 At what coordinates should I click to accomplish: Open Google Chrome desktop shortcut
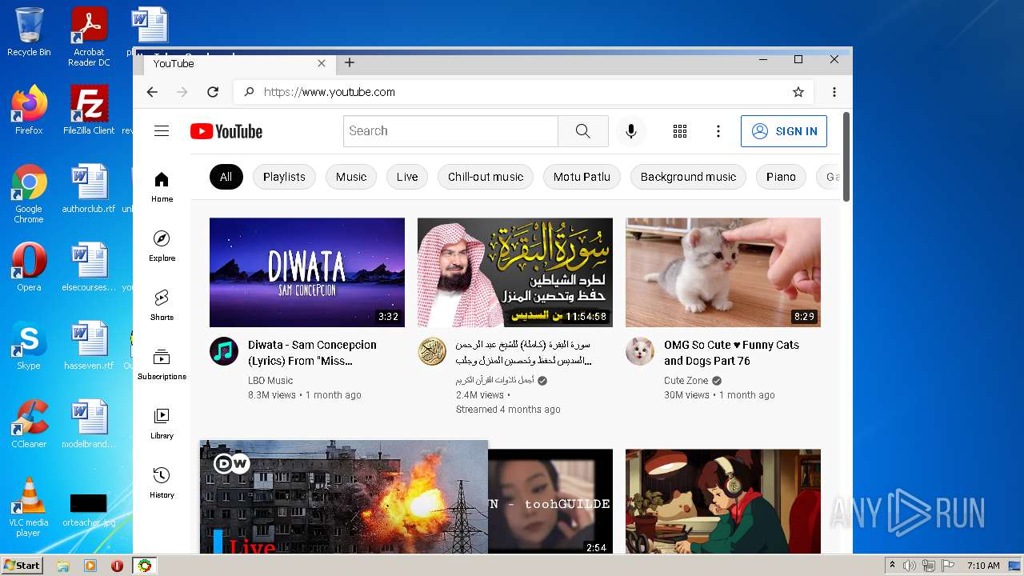(x=29, y=194)
